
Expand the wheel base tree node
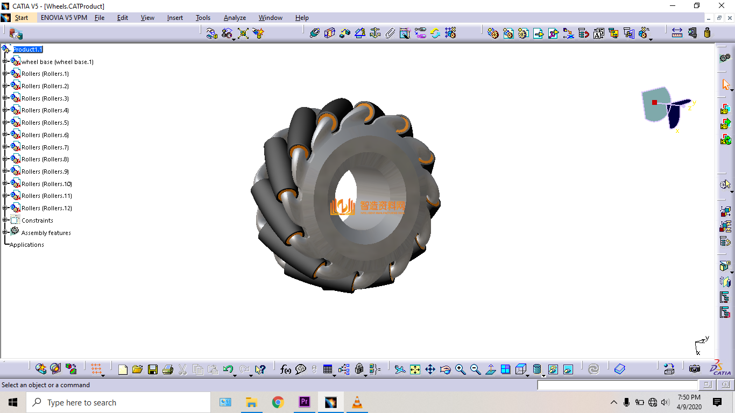(5, 62)
